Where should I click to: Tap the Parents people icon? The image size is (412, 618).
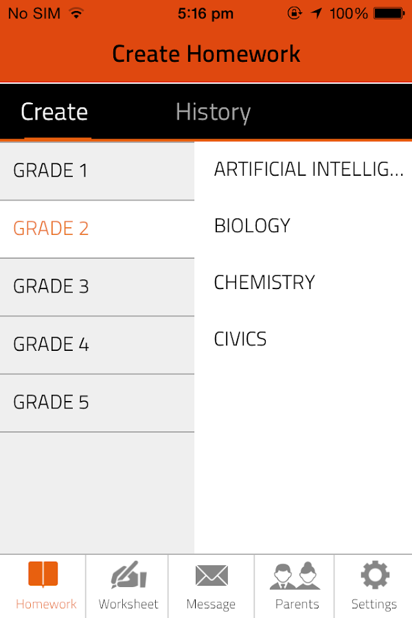(296, 575)
